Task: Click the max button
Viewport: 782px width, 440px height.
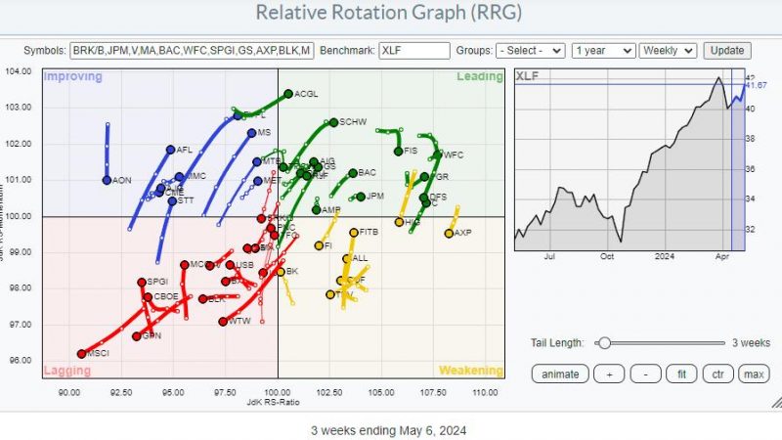Action: coord(754,374)
